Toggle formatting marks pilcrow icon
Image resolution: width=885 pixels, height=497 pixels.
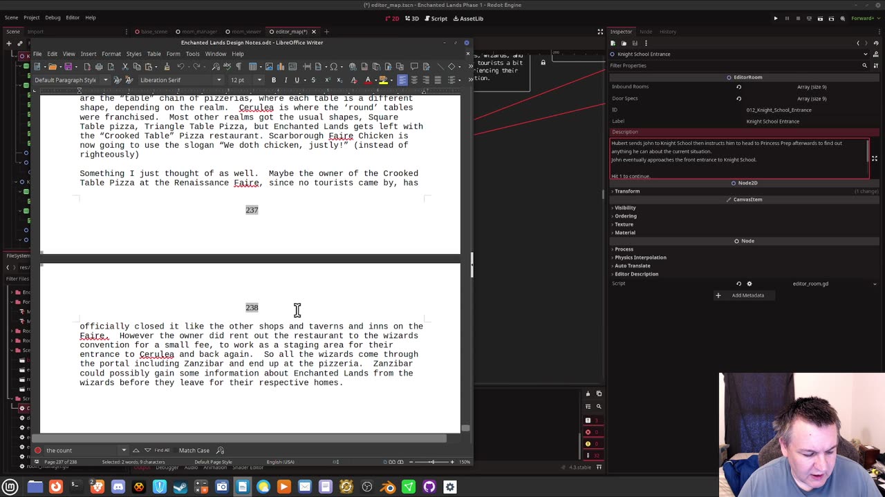[239, 66]
